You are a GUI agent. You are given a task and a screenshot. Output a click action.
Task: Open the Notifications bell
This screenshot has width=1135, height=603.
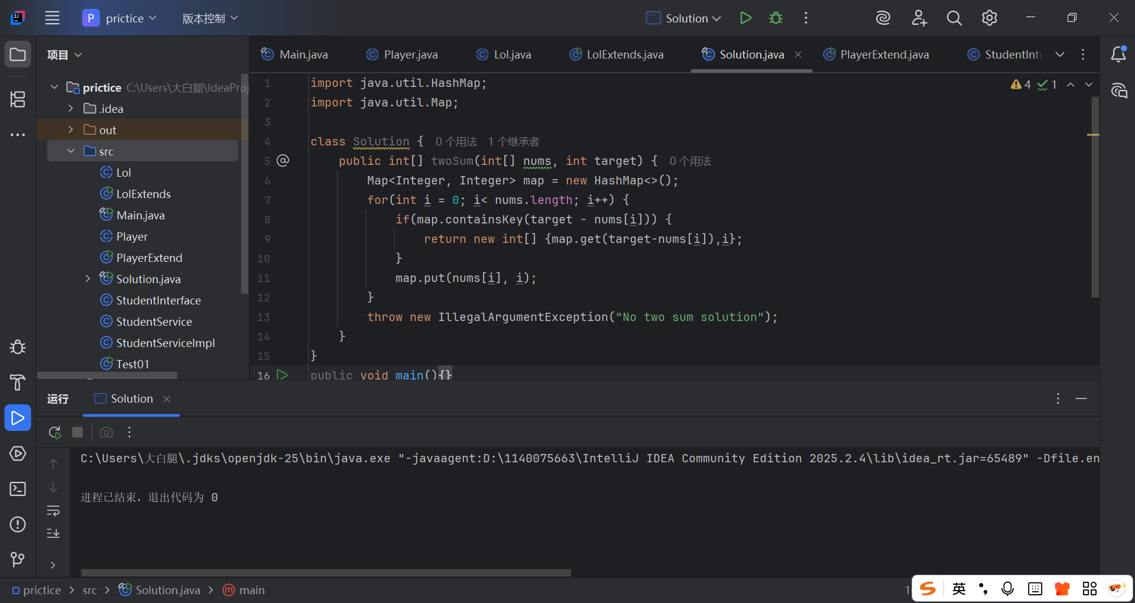(x=1118, y=54)
